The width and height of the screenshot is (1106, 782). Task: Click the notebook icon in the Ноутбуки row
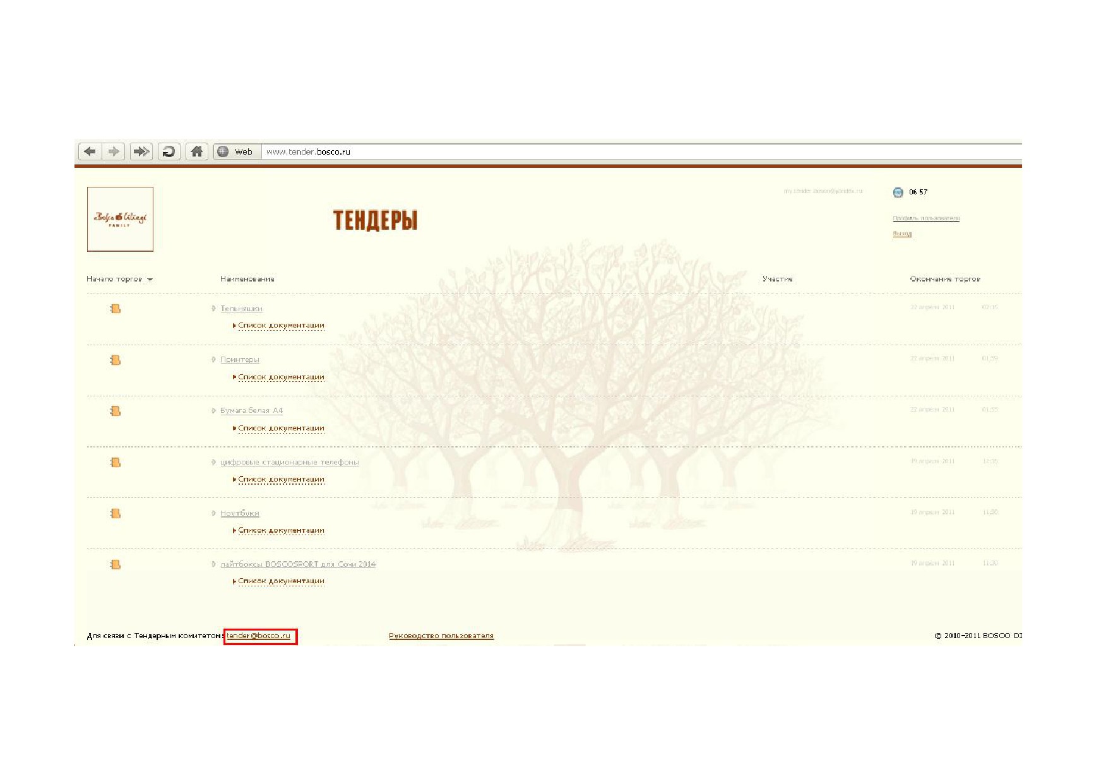[x=115, y=513]
